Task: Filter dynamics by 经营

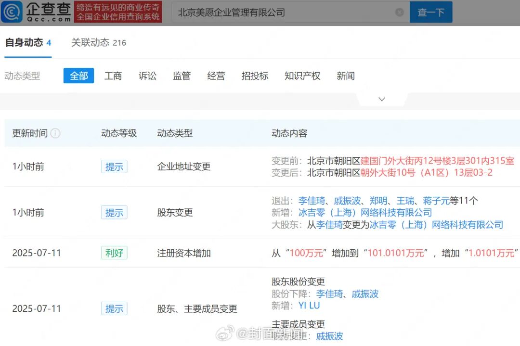Action: click(216, 76)
